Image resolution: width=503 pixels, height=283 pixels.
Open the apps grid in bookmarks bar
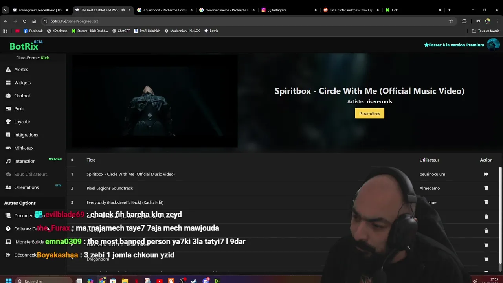coord(5,31)
